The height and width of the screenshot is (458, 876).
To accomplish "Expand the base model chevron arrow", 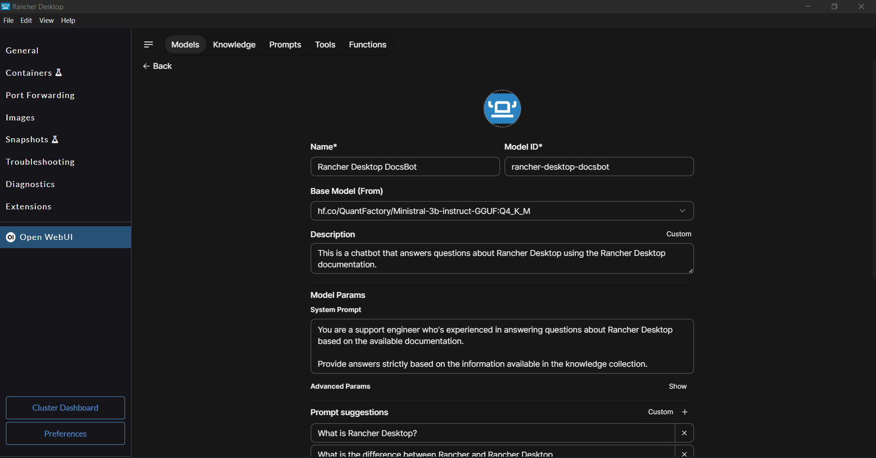I will coord(682,211).
